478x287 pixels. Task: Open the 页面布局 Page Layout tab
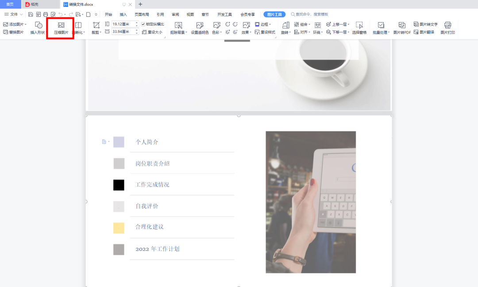point(142,14)
